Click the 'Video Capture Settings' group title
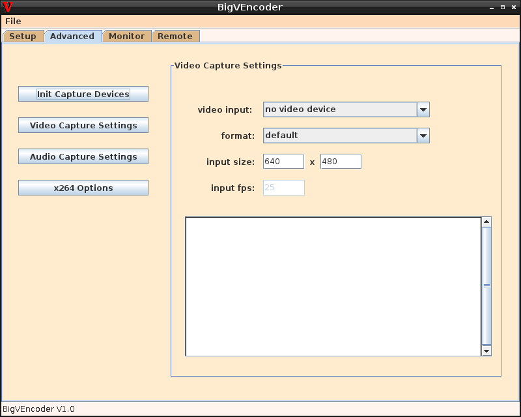This screenshot has width=521, height=417. (228, 66)
